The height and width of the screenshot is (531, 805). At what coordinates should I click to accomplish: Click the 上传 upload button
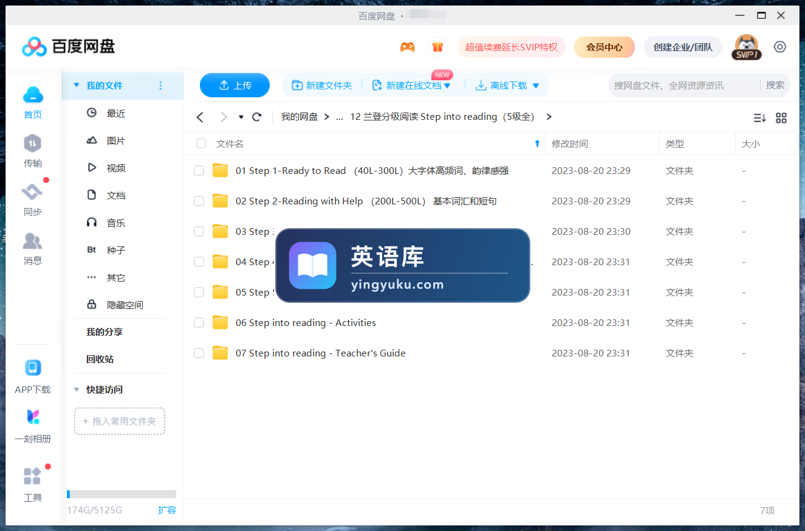point(235,85)
